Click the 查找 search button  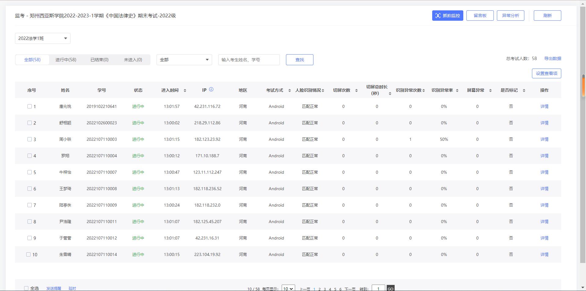click(x=300, y=60)
